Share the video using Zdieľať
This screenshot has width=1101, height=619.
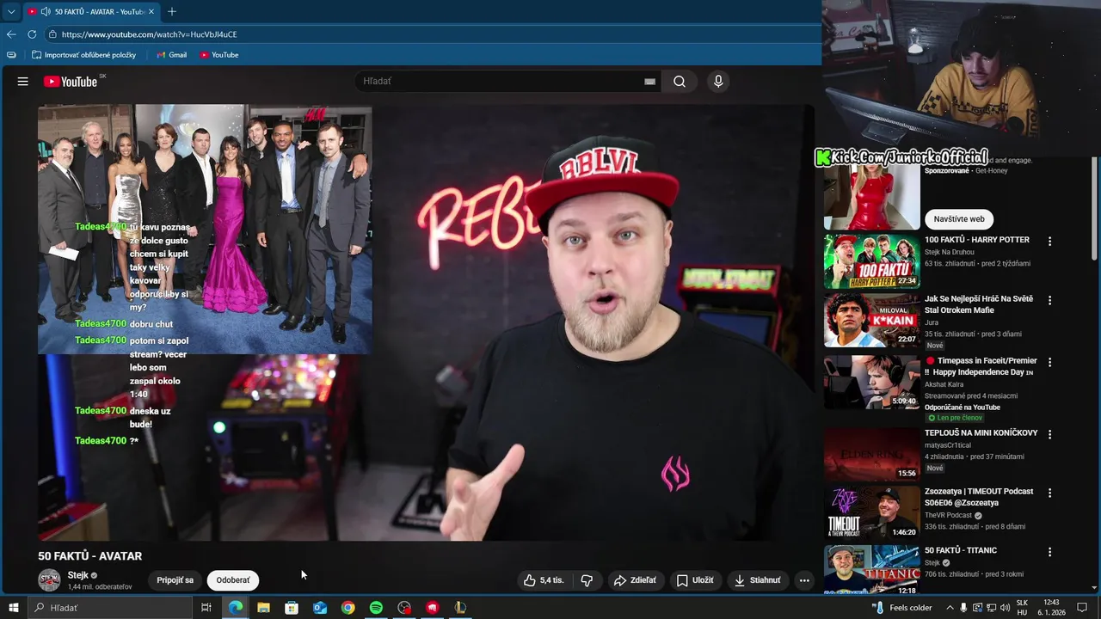click(635, 580)
